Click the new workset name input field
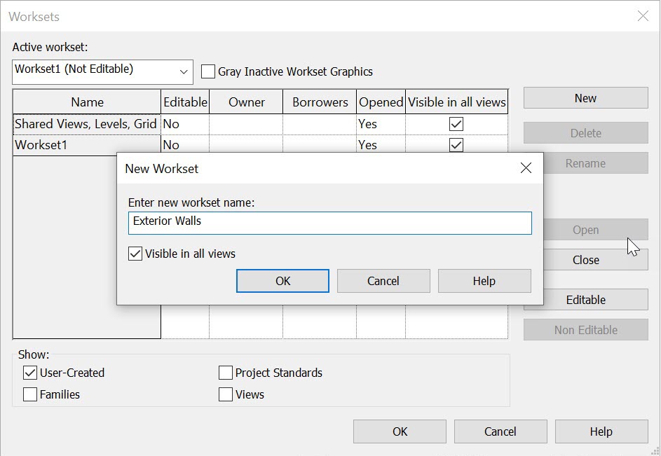661x456 pixels. pos(329,223)
